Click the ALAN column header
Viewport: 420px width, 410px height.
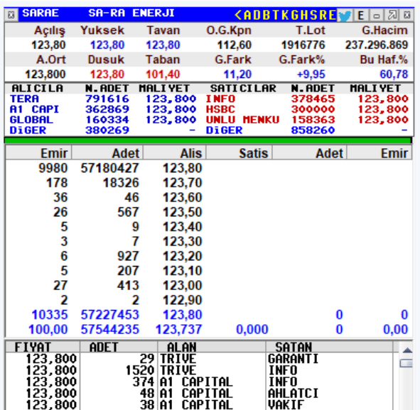click(x=211, y=347)
